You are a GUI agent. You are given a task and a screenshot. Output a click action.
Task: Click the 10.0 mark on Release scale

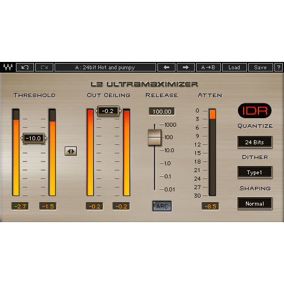pyautogui.click(x=169, y=151)
